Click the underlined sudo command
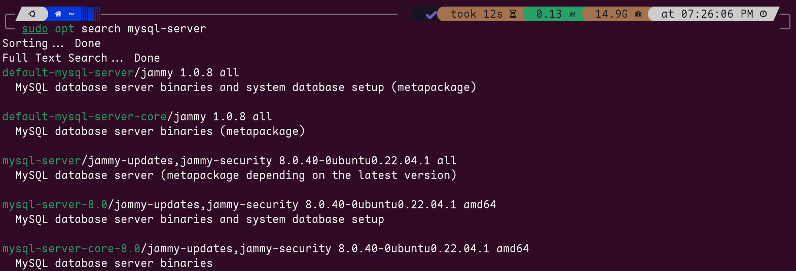 [x=35, y=29]
